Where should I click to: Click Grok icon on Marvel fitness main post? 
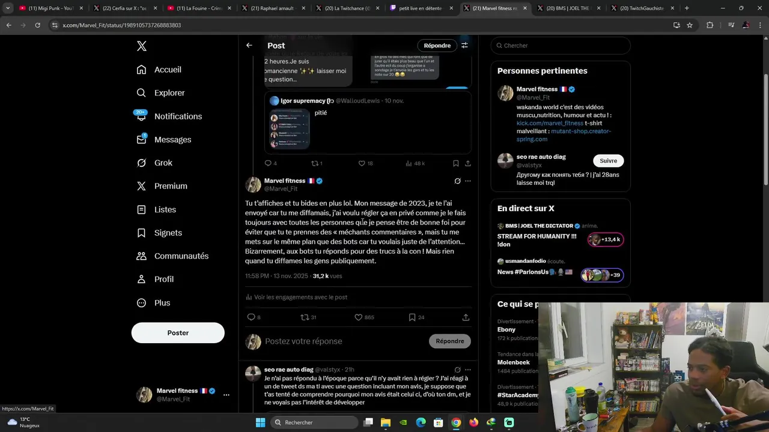(457, 181)
